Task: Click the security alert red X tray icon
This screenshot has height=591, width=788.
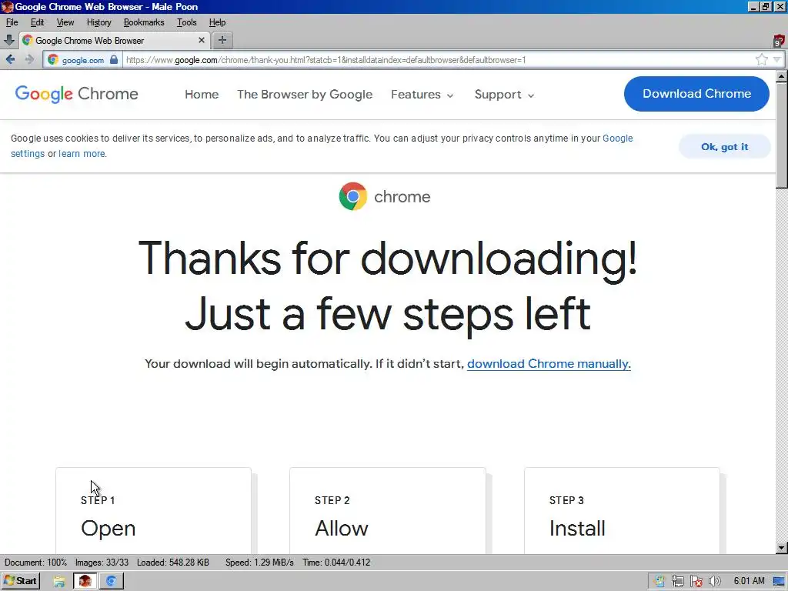Action: (x=696, y=582)
